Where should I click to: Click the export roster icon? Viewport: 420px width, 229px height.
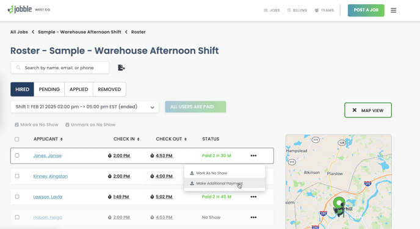click(121, 68)
